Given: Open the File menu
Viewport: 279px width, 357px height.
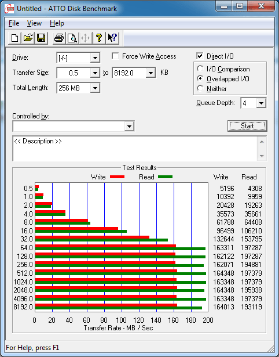Looking at the screenshot, I should [x=14, y=23].
